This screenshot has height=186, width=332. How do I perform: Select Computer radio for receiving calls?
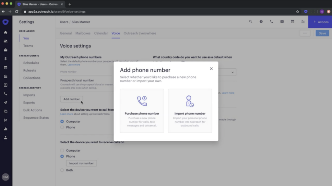[62, 150]
